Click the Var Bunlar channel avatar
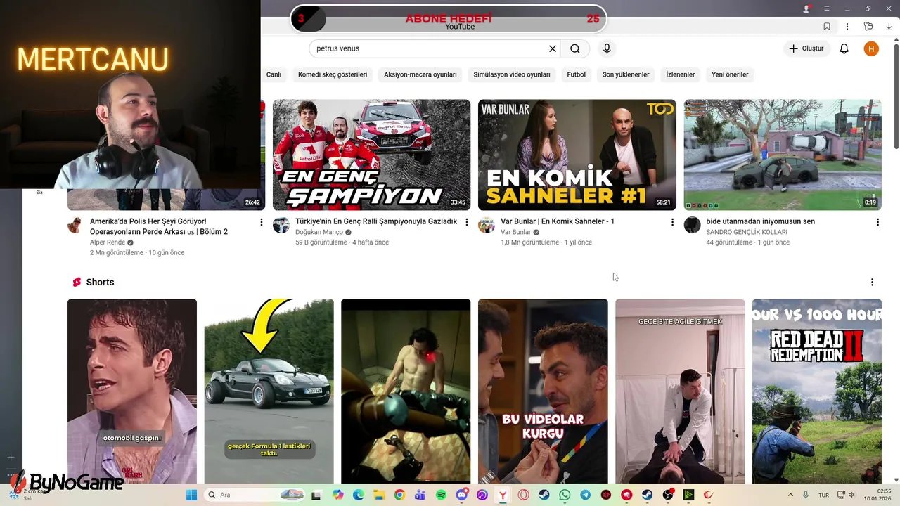Screen dimensions: 900x506 (487, 225)
